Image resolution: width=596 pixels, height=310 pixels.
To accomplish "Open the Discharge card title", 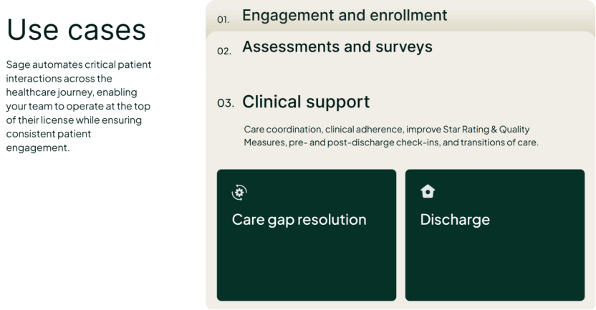I will click(455, 219).
